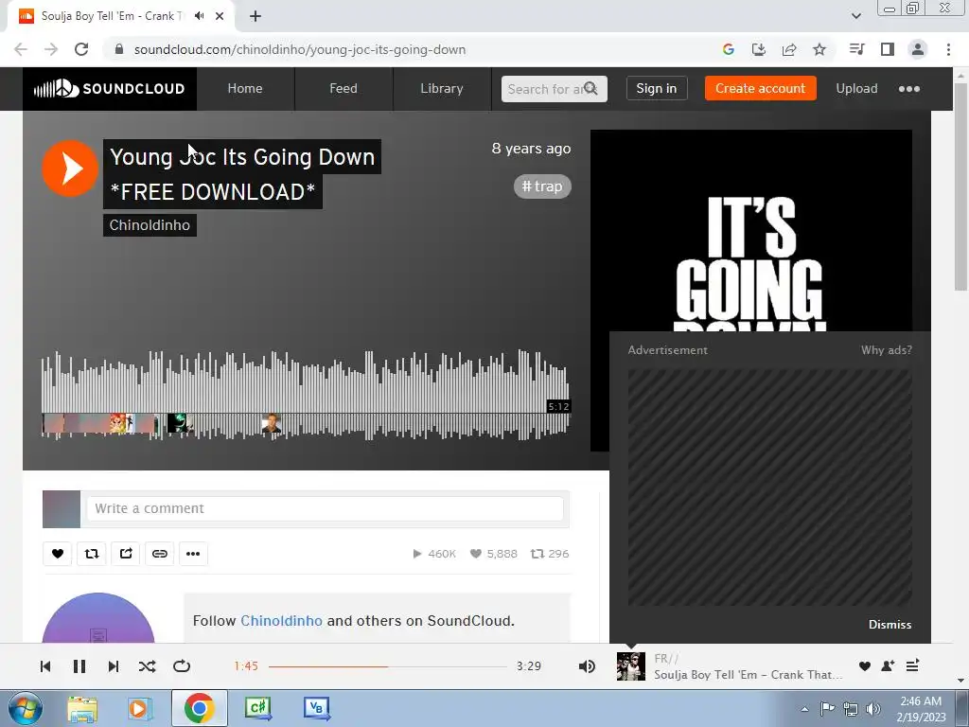
Task: Open the Soulja Boy track title in the player
Action: pyautogui.click(x=748, y=674)
